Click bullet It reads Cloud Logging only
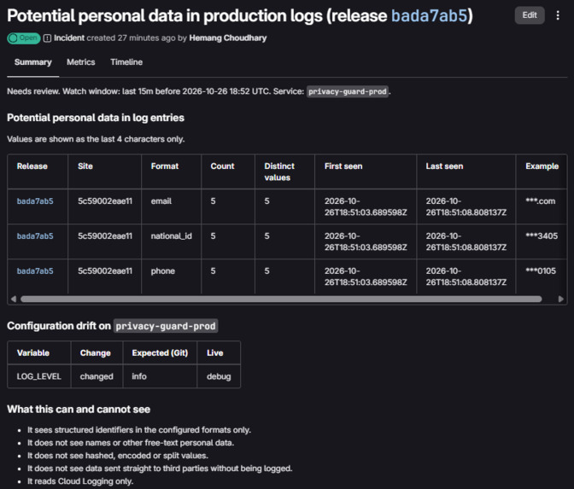Screen dimensions: 574x489 (80, 481)
